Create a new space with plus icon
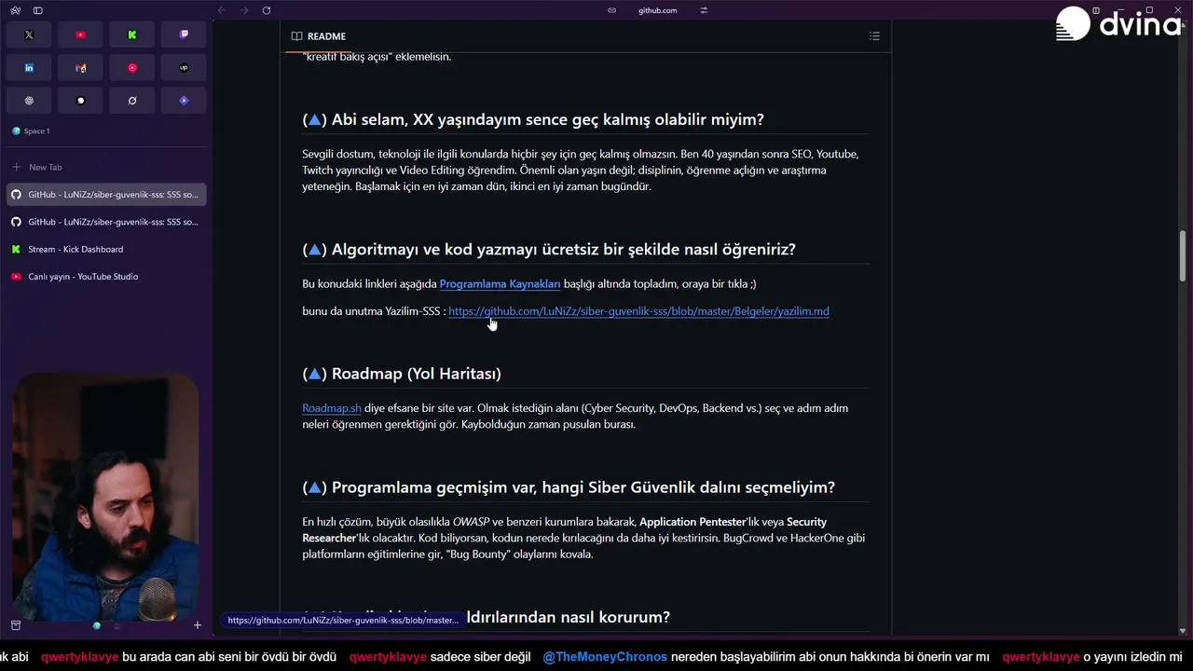 pyautogui.click(x=197, y=625)
